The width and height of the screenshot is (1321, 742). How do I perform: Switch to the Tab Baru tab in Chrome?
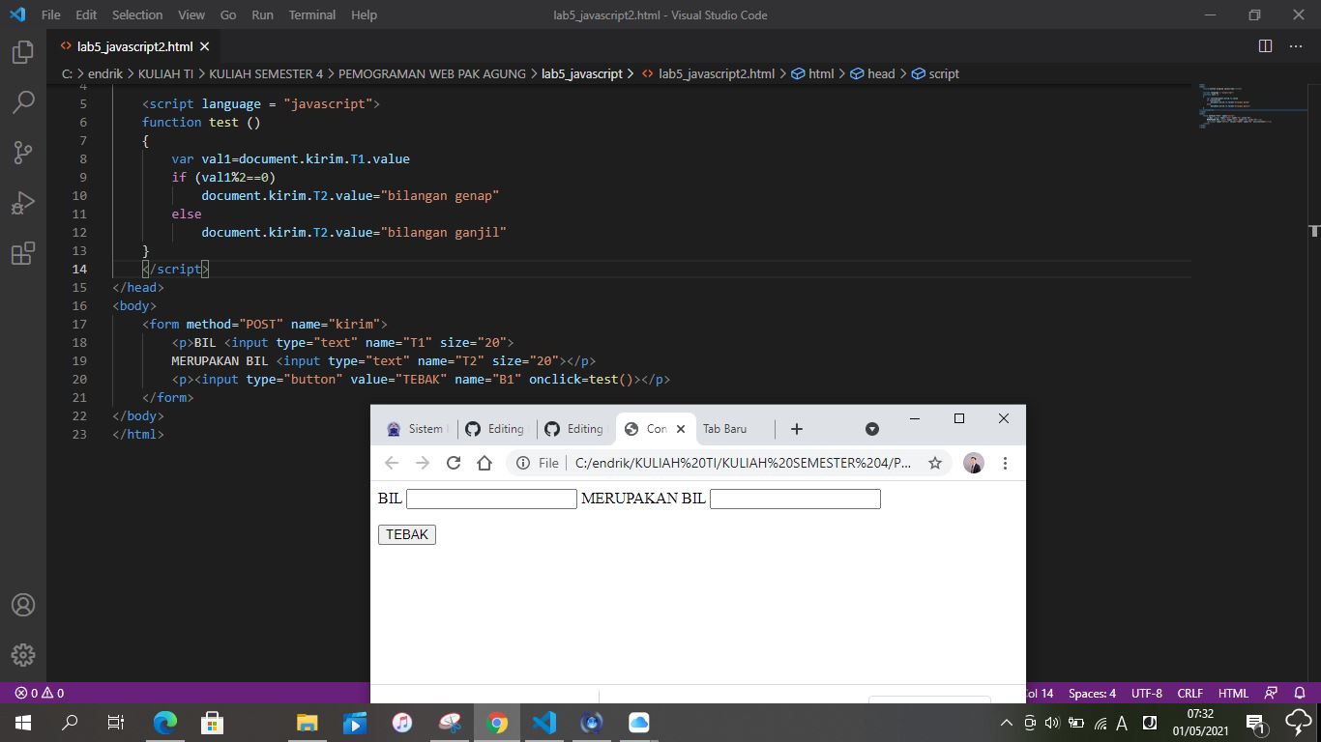(723, 428)
